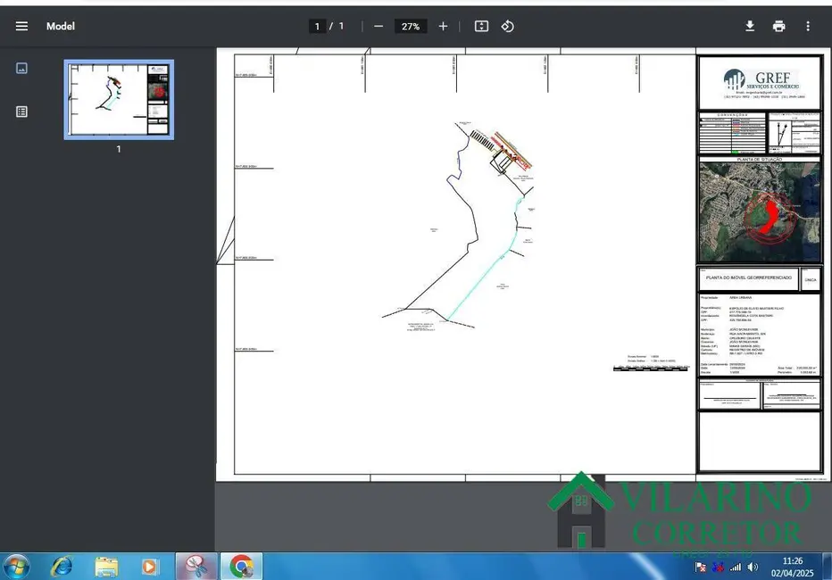Screen dimensions: 832x580
Task: Select the page 1 thumbnail
Action: click(119, 100)
